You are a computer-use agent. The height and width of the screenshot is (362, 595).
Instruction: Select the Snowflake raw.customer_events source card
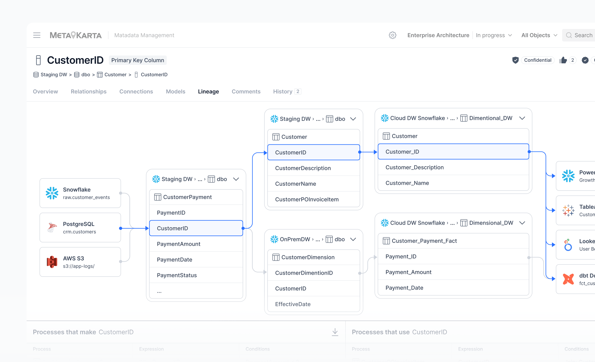[80, 193]
